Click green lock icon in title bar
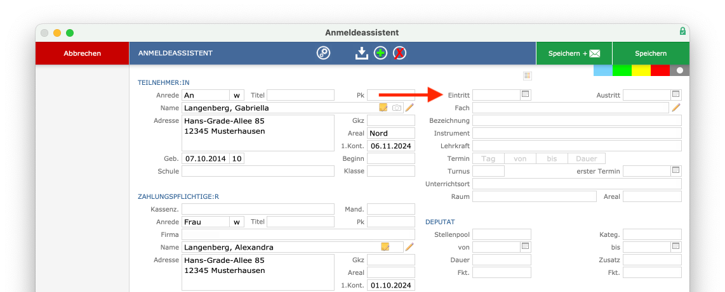 point(682,32)
